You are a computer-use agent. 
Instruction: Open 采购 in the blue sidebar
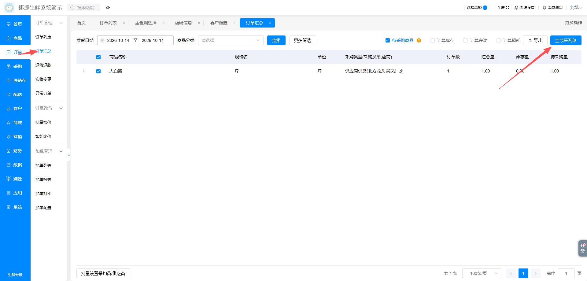coord(15,66)
